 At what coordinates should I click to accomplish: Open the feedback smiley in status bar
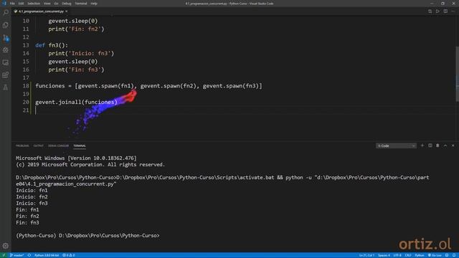click(x=447, y=255)
